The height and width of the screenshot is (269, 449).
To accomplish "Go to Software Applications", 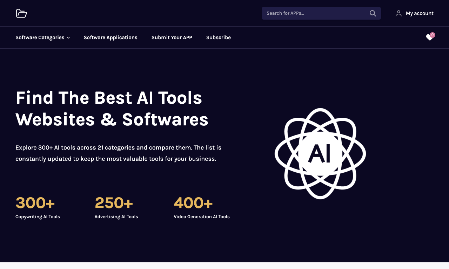I will click(110, 37).
